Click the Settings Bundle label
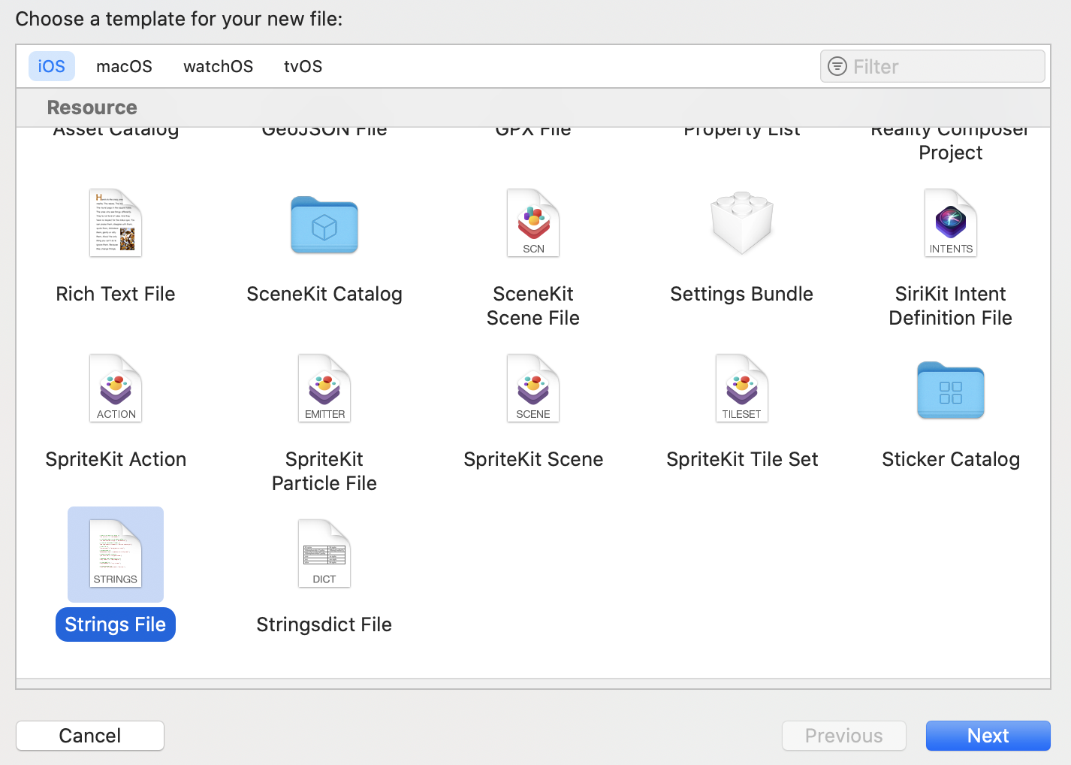Screen dimensions: 1071x765 pos(742,294)
